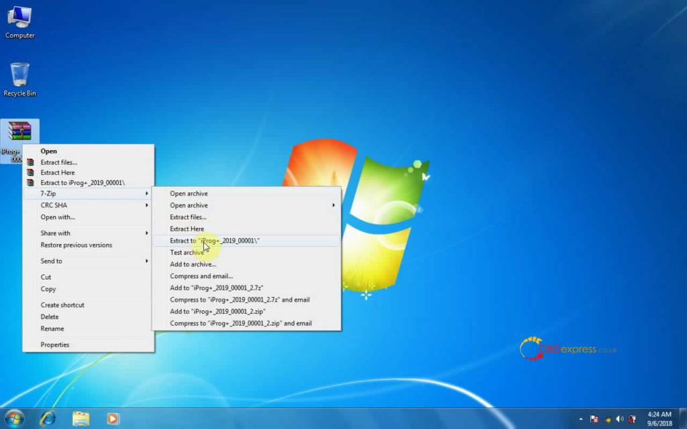Select Extract to "iProg+_2019_00001\" in 7-Zip
687x429 pixels.
[246, 241]
